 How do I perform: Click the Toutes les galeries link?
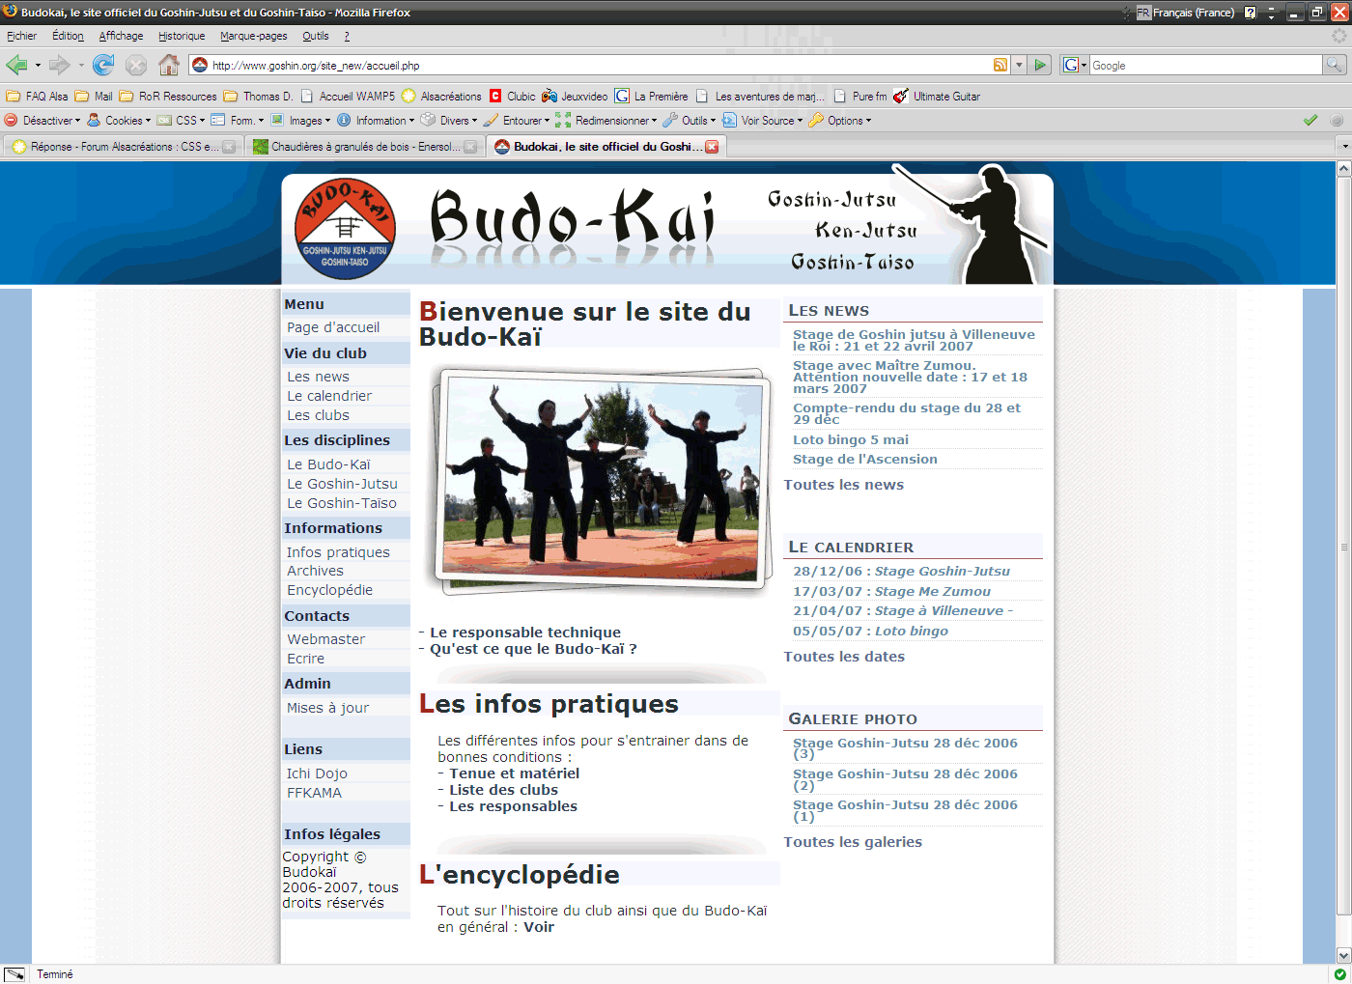[x=853, y=842]
